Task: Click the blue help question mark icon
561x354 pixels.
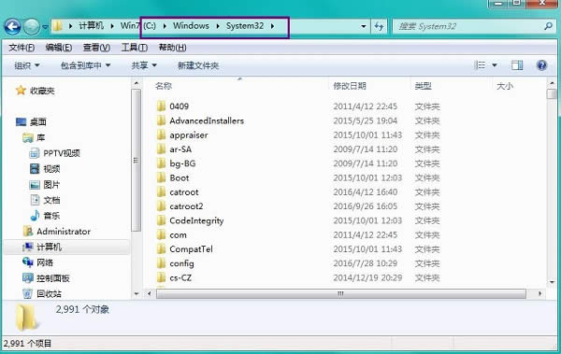Action: tap(541, 65)
